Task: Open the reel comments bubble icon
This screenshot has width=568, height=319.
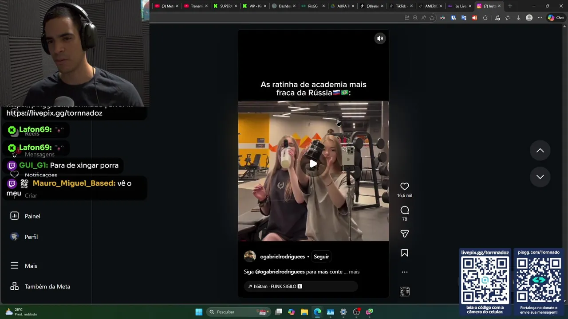Action: tap(404, 210)
